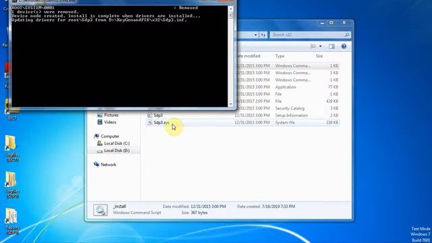Image resolution: width=432 pixels, height=243 pixels.
Task: Select the System file type cell
Action: click(x=285, y=122)
